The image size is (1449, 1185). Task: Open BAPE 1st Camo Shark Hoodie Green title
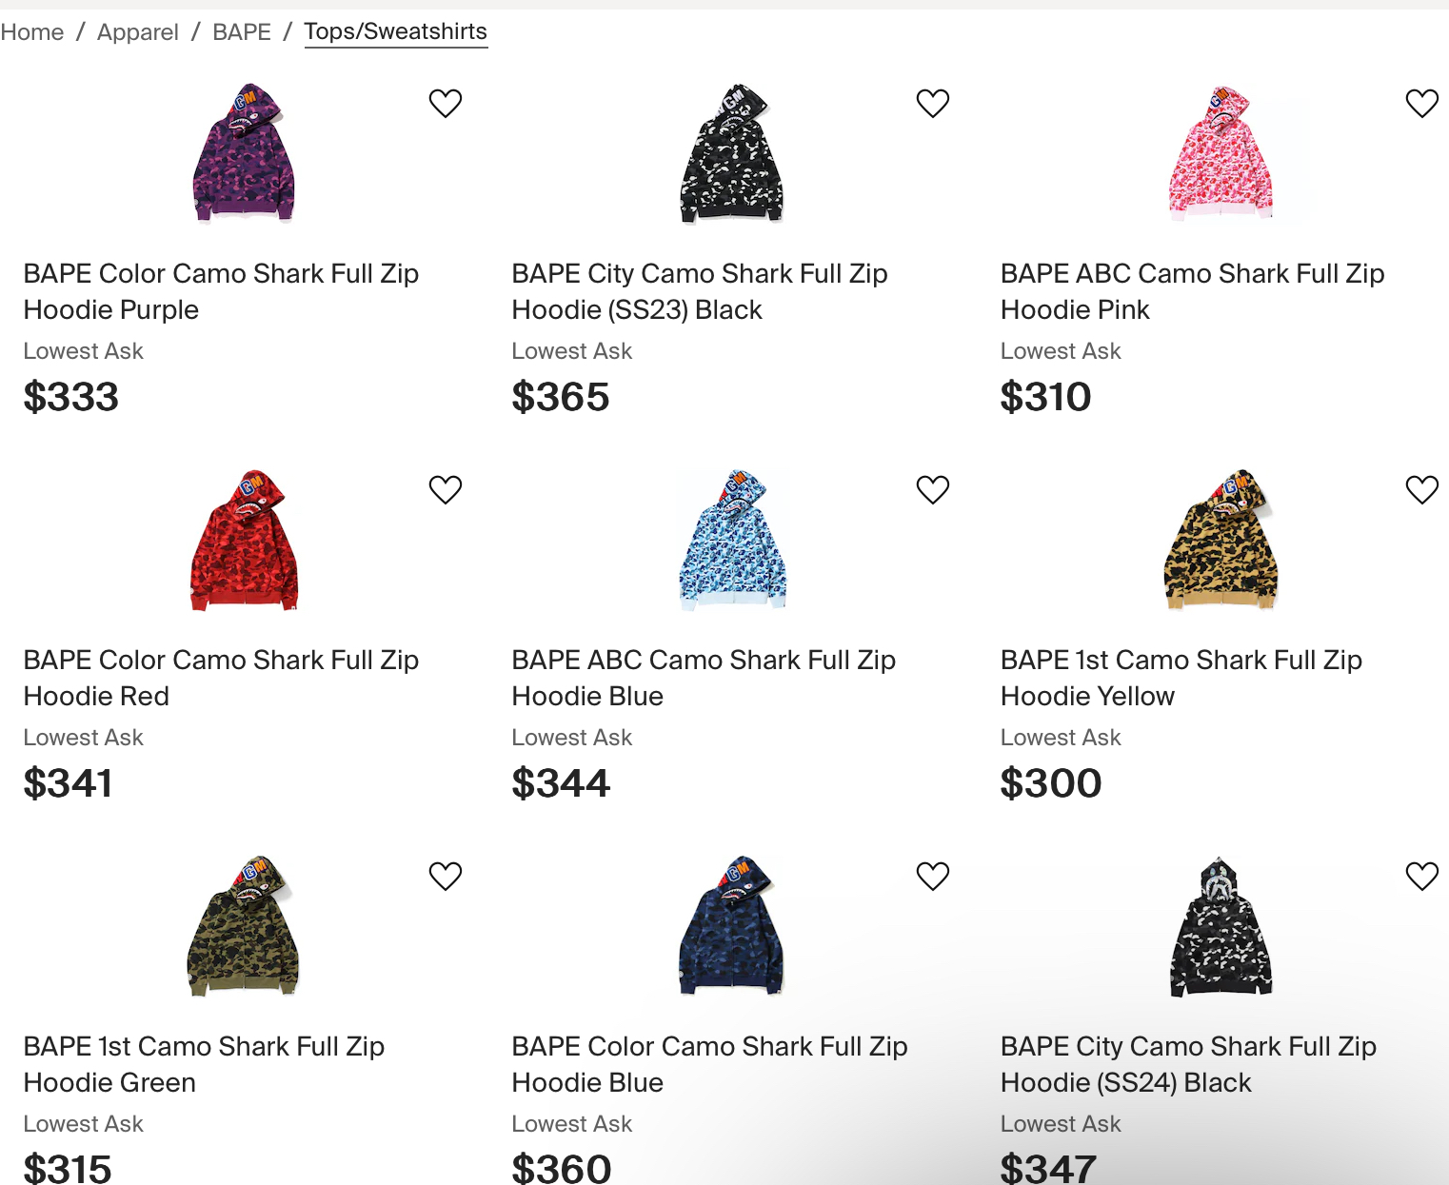(204, 1064)
